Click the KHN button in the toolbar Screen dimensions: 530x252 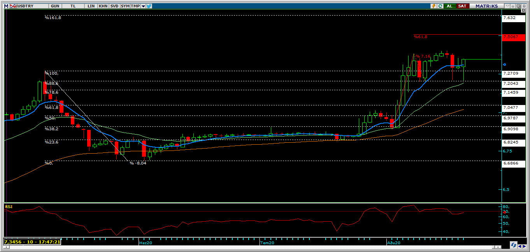(x=103, y=6)
